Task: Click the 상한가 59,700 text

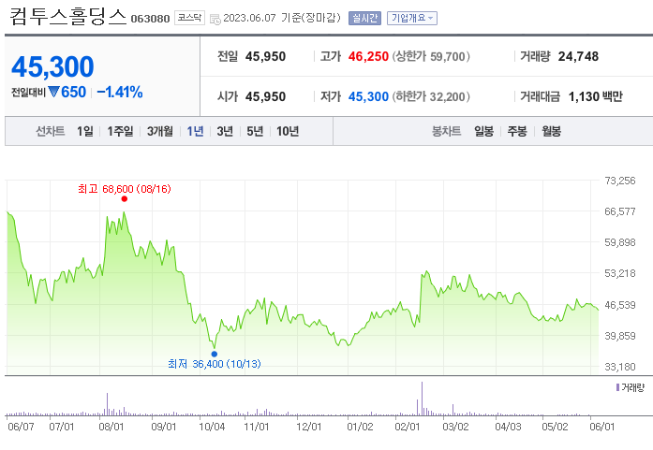Action: tap(431, 56)
